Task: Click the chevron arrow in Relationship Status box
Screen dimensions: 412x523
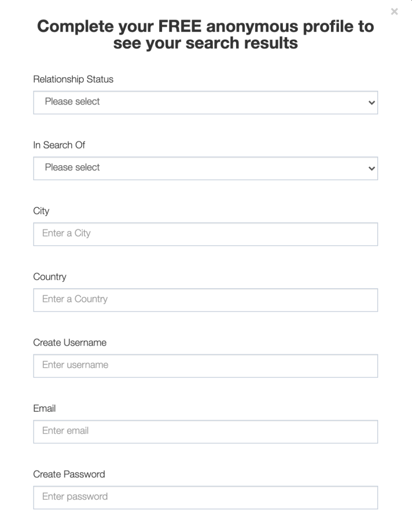Action: (x=372, y=103)
